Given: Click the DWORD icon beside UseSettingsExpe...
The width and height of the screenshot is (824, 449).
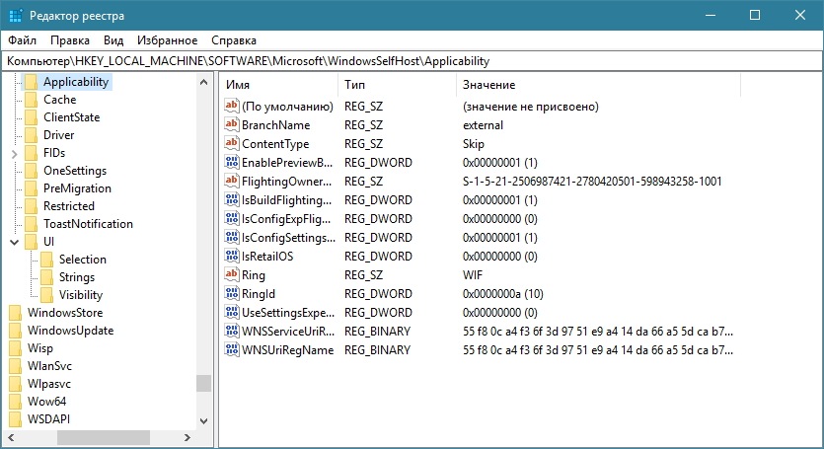Looking at the screenshot, I should (232, 312).
